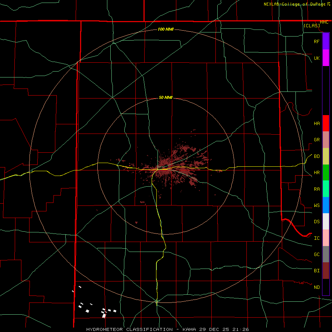Click the [CLAS] legend heading

click(312, 25)
